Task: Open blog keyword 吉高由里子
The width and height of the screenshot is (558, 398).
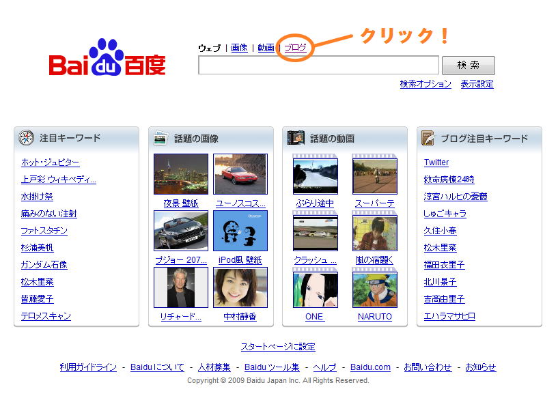Action: 444,299
